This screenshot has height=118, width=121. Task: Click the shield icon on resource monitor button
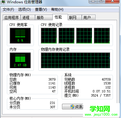pos(72,107)
